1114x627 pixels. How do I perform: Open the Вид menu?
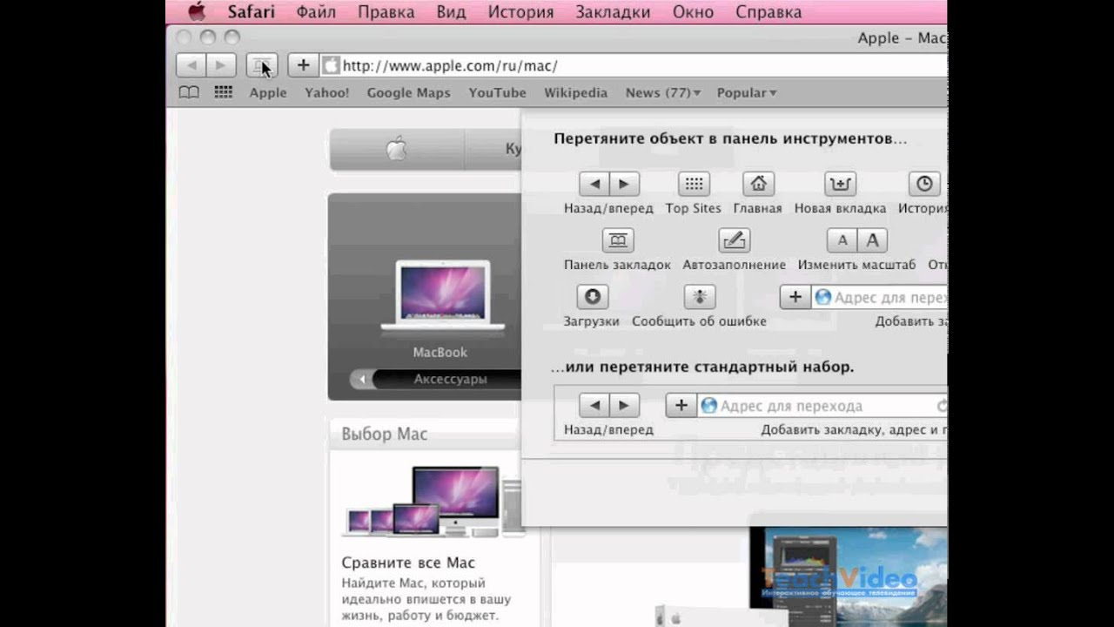coord(451,12)
